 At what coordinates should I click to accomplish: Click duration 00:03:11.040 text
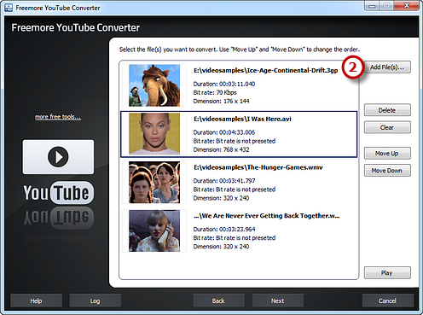(x=224, y=84)
